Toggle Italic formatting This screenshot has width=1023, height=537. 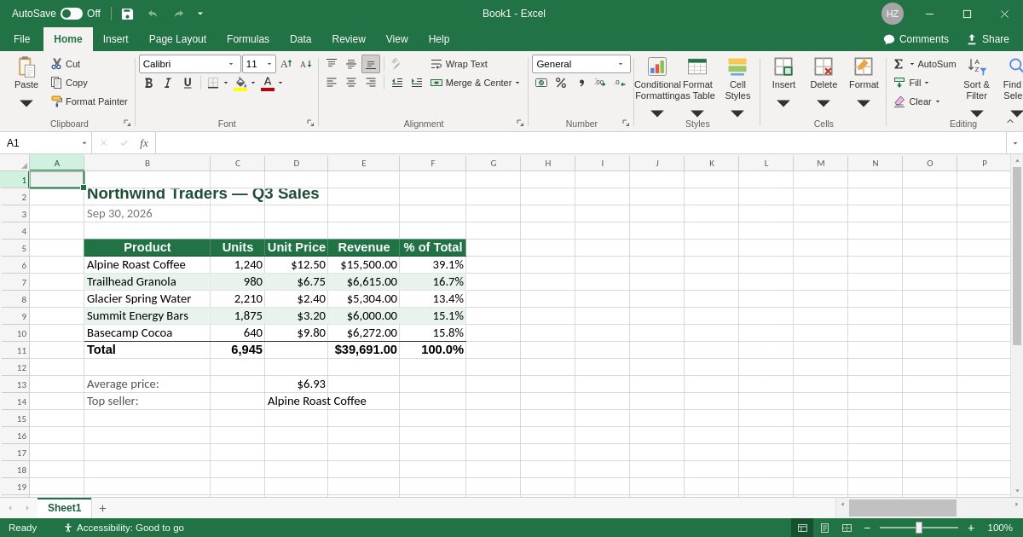168,83
